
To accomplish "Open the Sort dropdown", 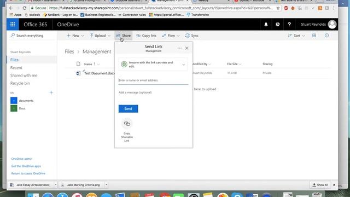I will [296, 36].
